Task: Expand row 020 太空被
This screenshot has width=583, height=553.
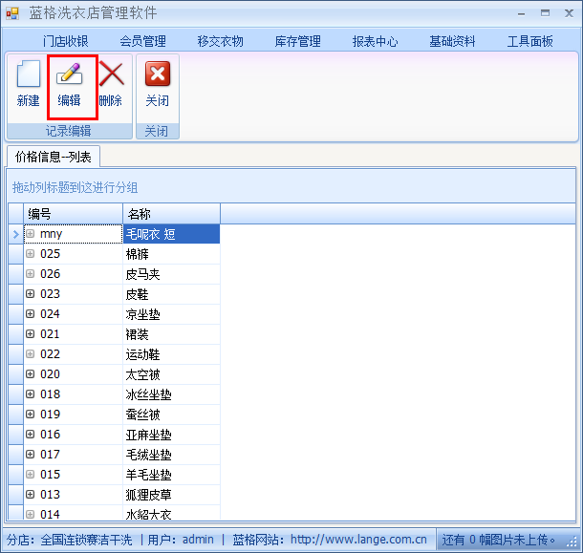Action: (31, 374)
